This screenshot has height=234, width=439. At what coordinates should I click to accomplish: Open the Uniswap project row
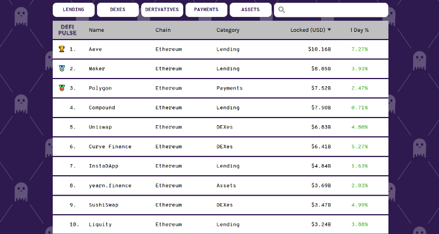pos(221,127)
